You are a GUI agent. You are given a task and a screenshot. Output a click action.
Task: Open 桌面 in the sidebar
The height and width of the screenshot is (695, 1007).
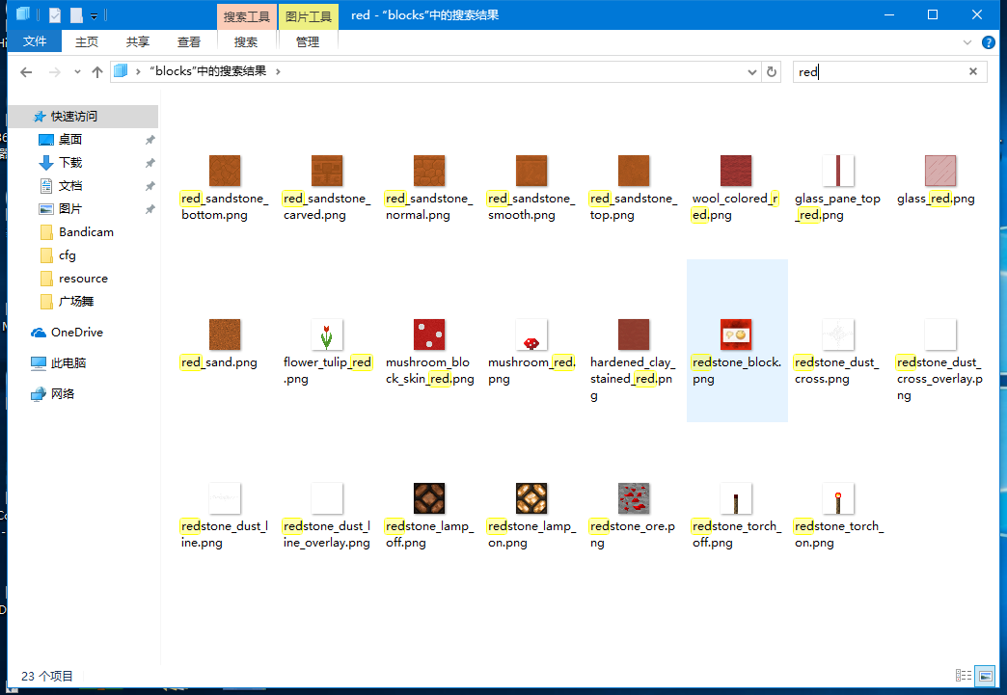(70, 139)
